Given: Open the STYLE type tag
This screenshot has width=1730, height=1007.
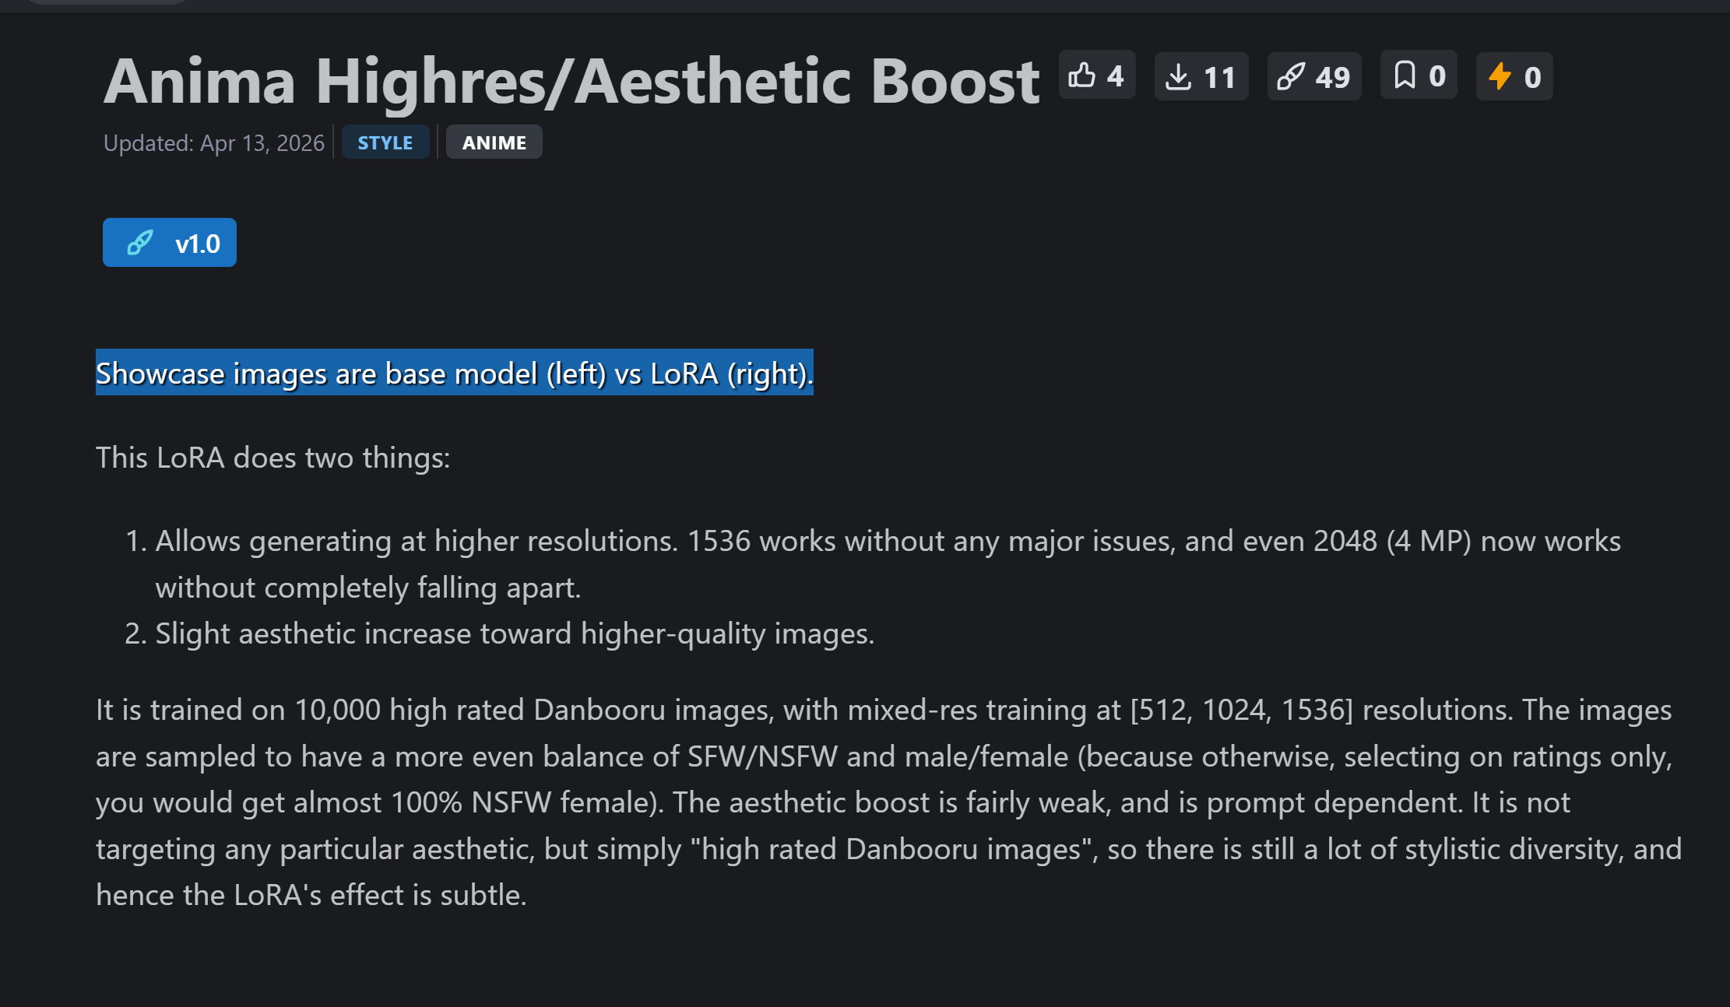Looking at the screenshot, I should (385, 142).
